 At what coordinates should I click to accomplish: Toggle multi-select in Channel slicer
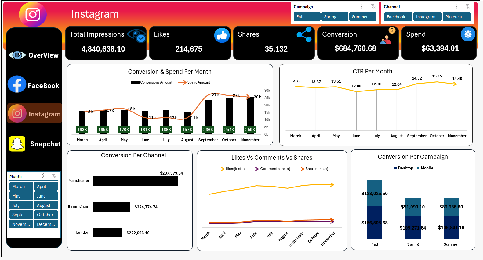(458, 6)
